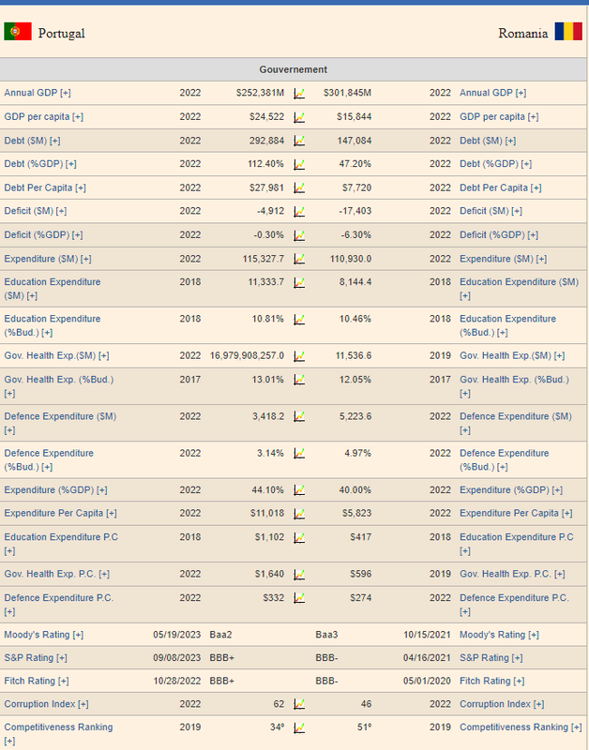
Task: Open chart icon in Defence Expenditure ($M) row
Action: coord(299,416)
